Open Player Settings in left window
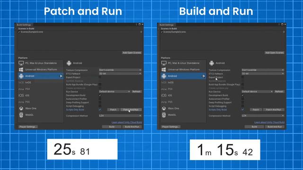Image resolution: width=303 pixels, height=170 pixels. (28, 127)
